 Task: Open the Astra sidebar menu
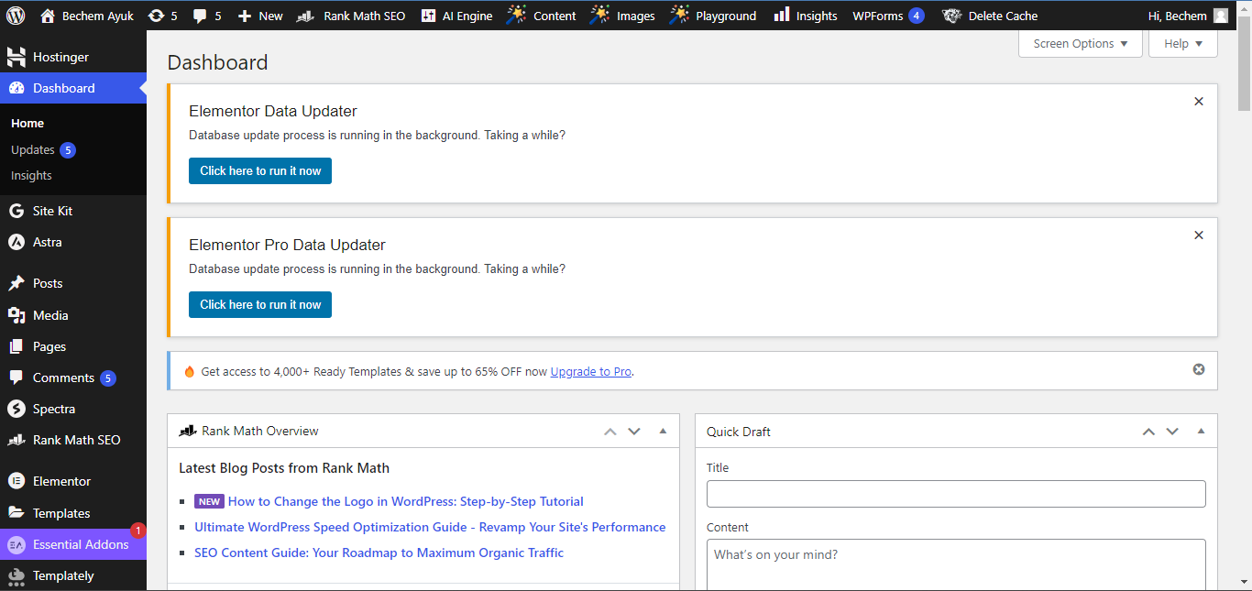73,242
